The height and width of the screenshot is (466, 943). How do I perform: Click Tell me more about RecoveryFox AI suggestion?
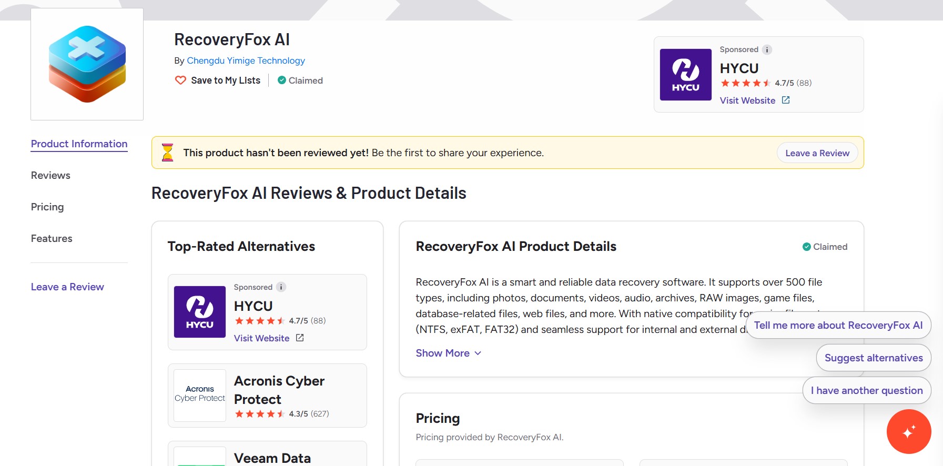pos(838,325)
